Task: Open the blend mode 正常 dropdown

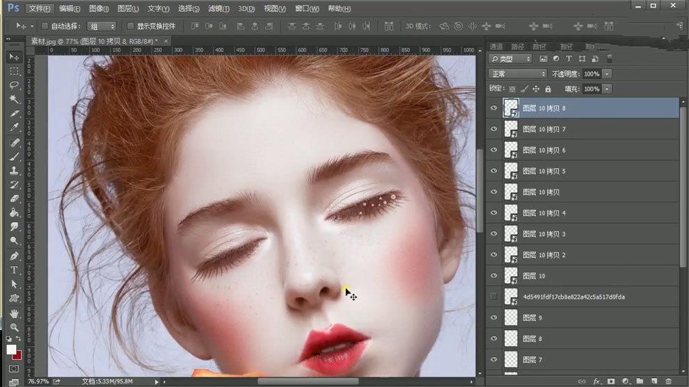Action: click(518, 74)
